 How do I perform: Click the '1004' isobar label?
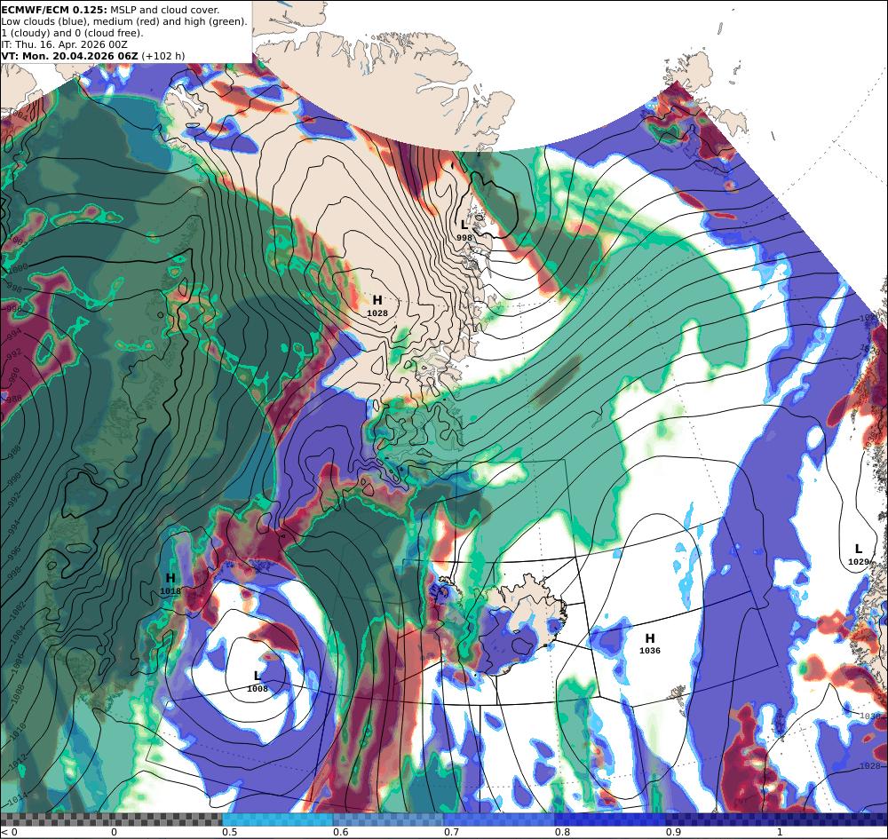tap(18, 635)
